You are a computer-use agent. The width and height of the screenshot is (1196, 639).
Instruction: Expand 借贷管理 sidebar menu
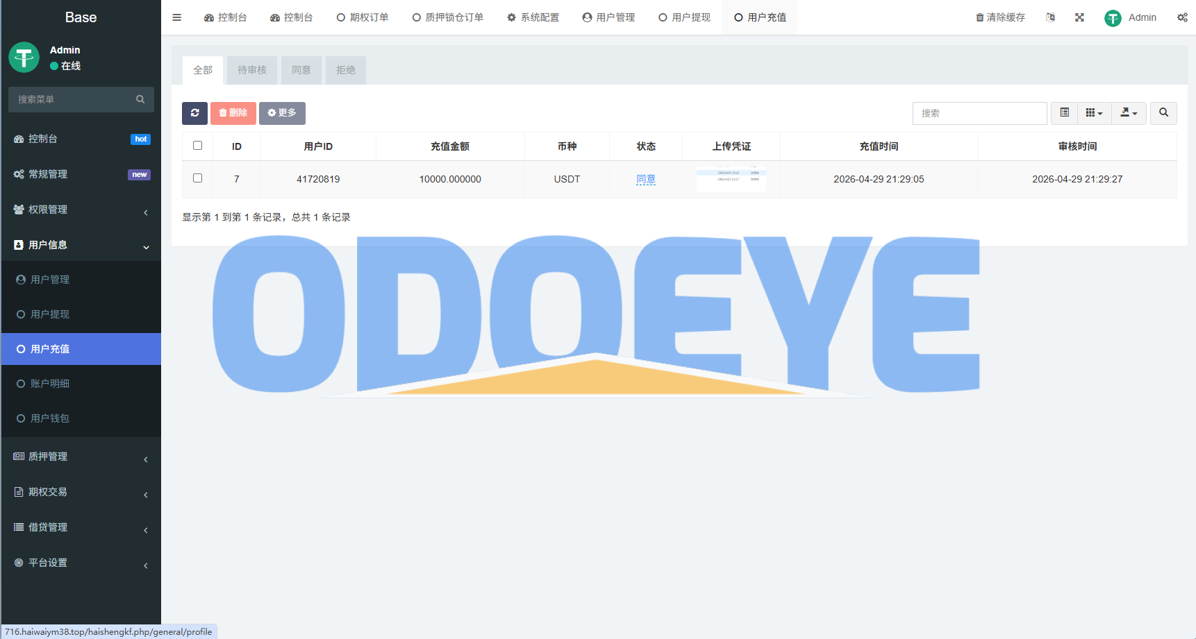[x=81, y=527]
